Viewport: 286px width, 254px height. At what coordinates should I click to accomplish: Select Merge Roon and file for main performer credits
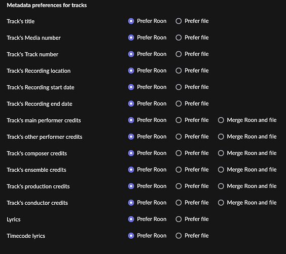coord(221,120)
